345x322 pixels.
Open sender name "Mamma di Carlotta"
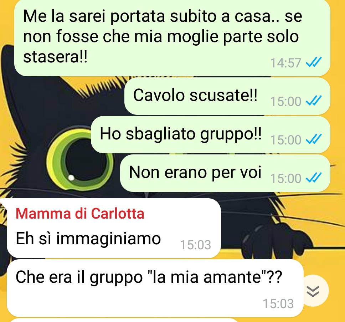point(80,214)
